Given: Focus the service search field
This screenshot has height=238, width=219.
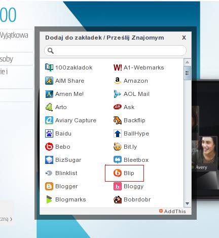Looking at the screenshot, I should coord(115,51).
